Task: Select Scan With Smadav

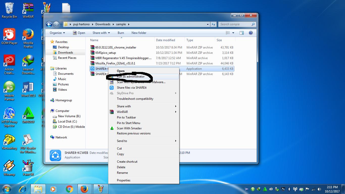Action: (143, 128)
